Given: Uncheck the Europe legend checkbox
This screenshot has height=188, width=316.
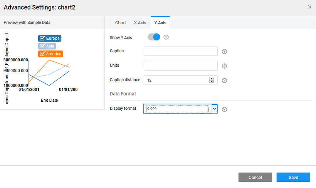Looking at the screenshot, I should click(x=42, y=39).
